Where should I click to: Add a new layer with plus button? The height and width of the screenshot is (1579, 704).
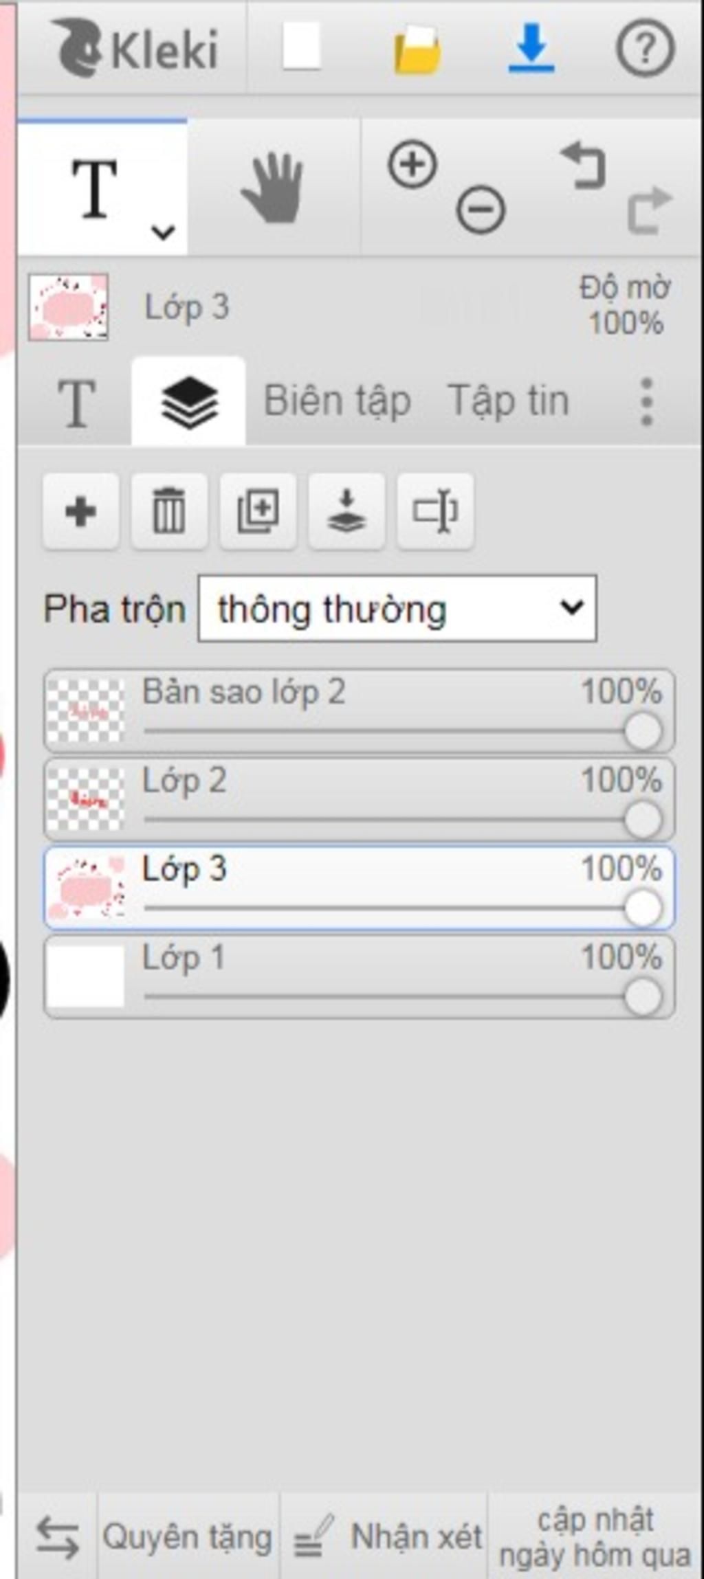point(80,511)
